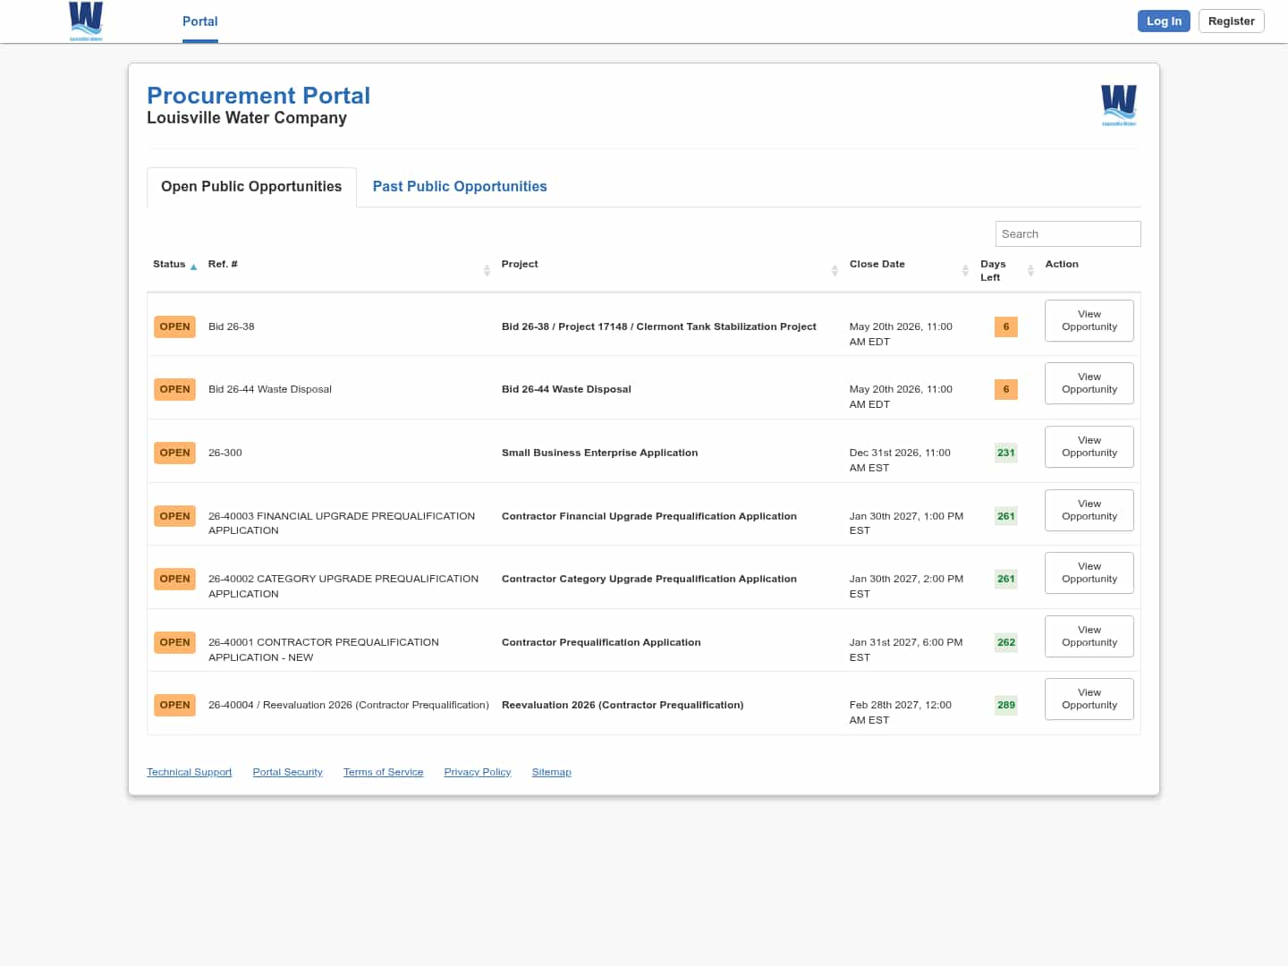Open the Portal Security link
Image resolution: width=1288 pixels, height=966 pixels.
point(287,772)
